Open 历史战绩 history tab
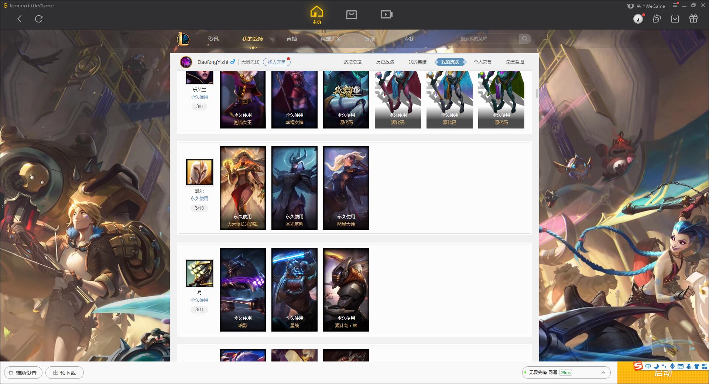 [385, 62]
